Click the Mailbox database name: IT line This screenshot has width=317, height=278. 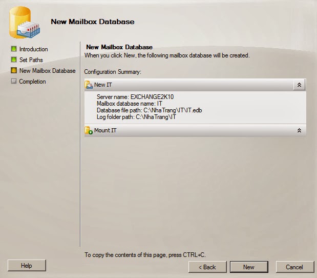coord(130,104)
